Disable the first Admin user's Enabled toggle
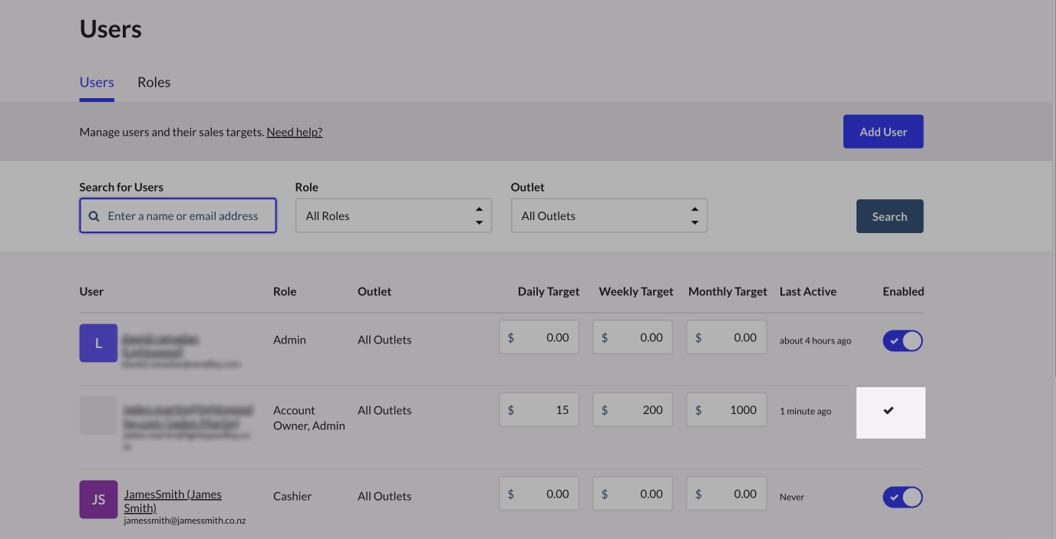The width and height of the screenshot is (1056, 539). point(903,341)
